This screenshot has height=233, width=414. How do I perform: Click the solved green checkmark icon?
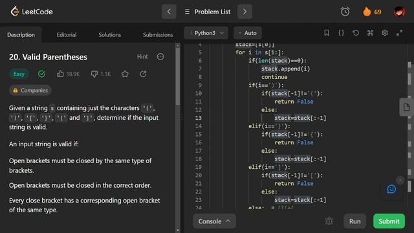tap(41, 74)
